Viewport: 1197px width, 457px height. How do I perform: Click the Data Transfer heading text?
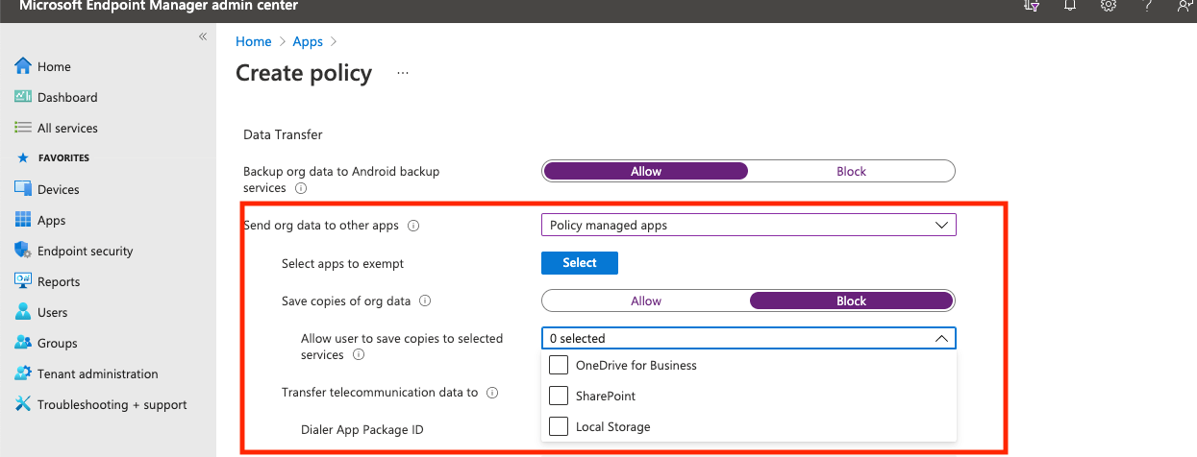coord(283,134)
